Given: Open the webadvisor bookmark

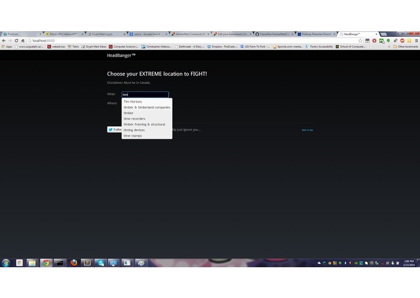Looking at the screenshot, I should [56, 46].
